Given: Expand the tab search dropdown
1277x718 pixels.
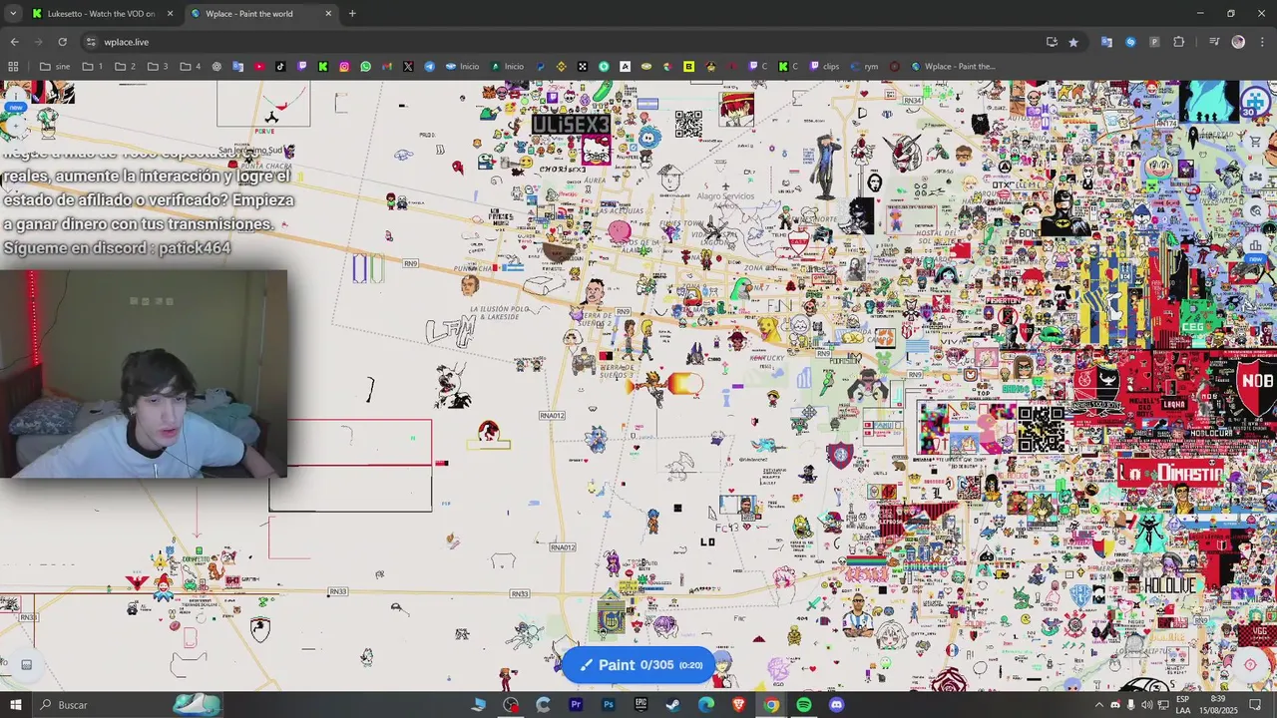Looking at the screenshot, I should [13, 14].
